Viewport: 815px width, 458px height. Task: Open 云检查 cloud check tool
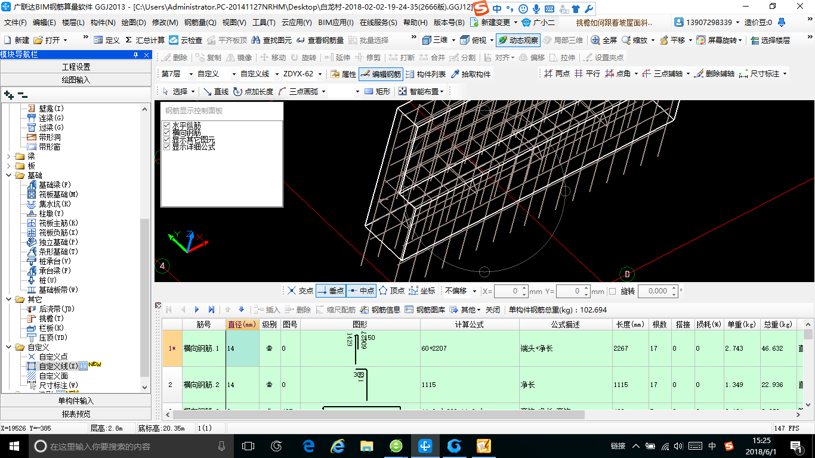point(186,40)
